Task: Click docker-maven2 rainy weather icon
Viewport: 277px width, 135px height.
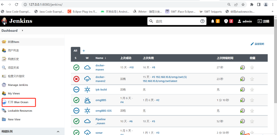Action: pos(87,79)
